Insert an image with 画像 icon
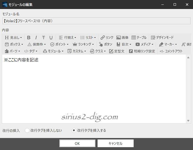Viewport: 193px width, 150px height. coord(122,37)
